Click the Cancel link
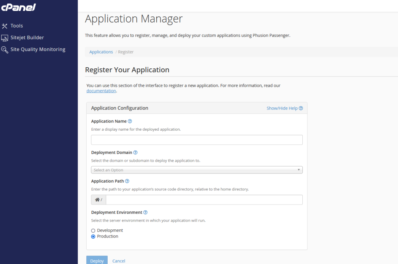The height and width of the screenshot is (264, 398). [x=119, y=261]
